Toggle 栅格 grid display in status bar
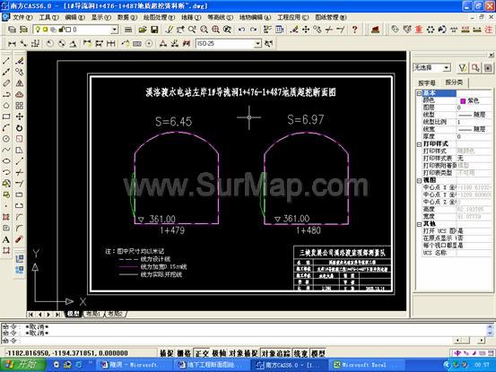 184,353
